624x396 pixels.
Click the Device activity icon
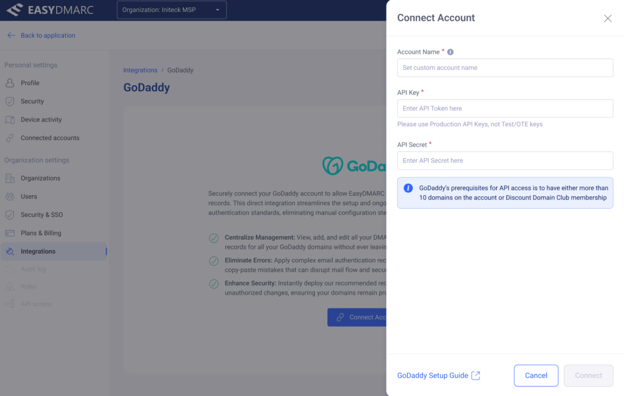[x=10, y=120]
